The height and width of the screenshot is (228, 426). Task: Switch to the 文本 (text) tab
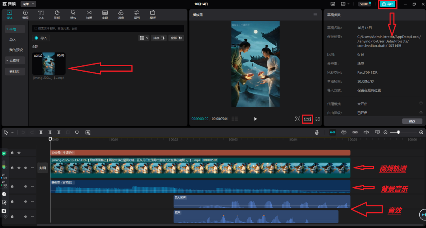[x=41, y=15]
